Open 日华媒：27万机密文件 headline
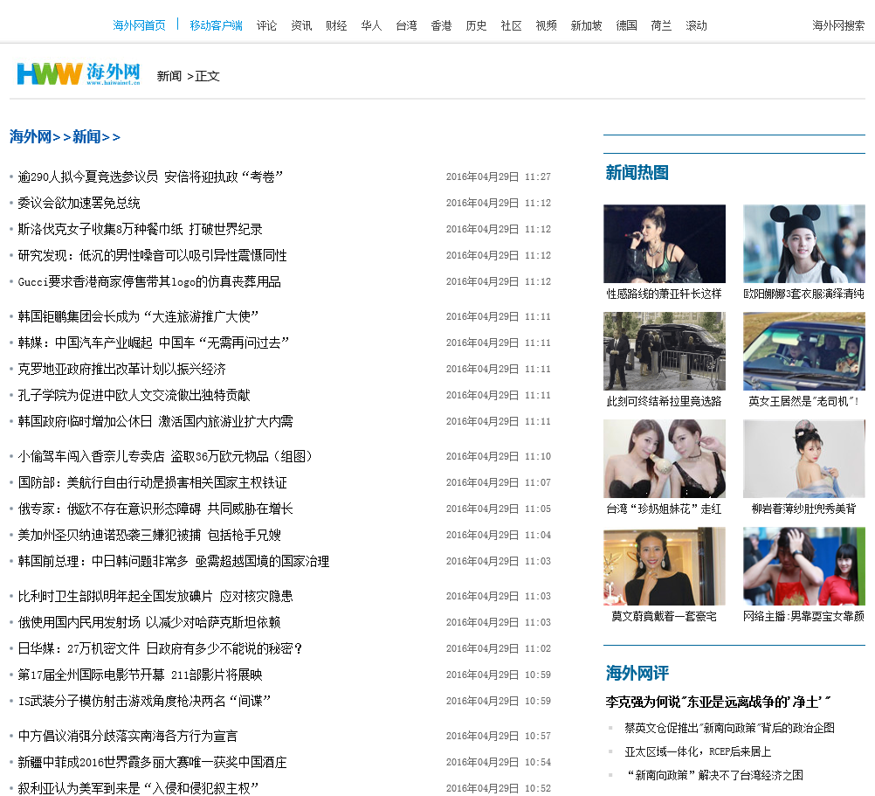Screen dimensions: 875x796 pos(162,648)
